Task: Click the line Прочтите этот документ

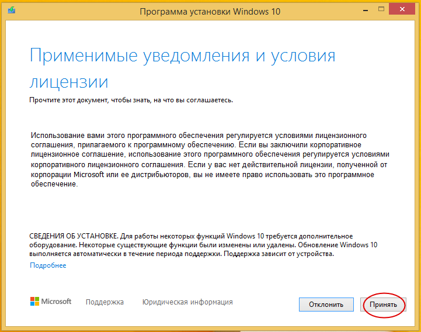Action: click(131, 101)
